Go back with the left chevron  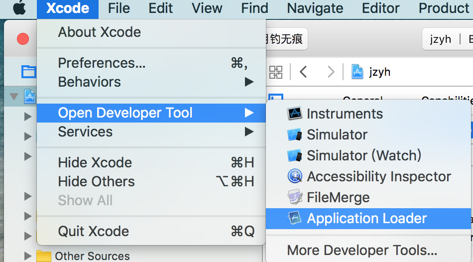303,72
